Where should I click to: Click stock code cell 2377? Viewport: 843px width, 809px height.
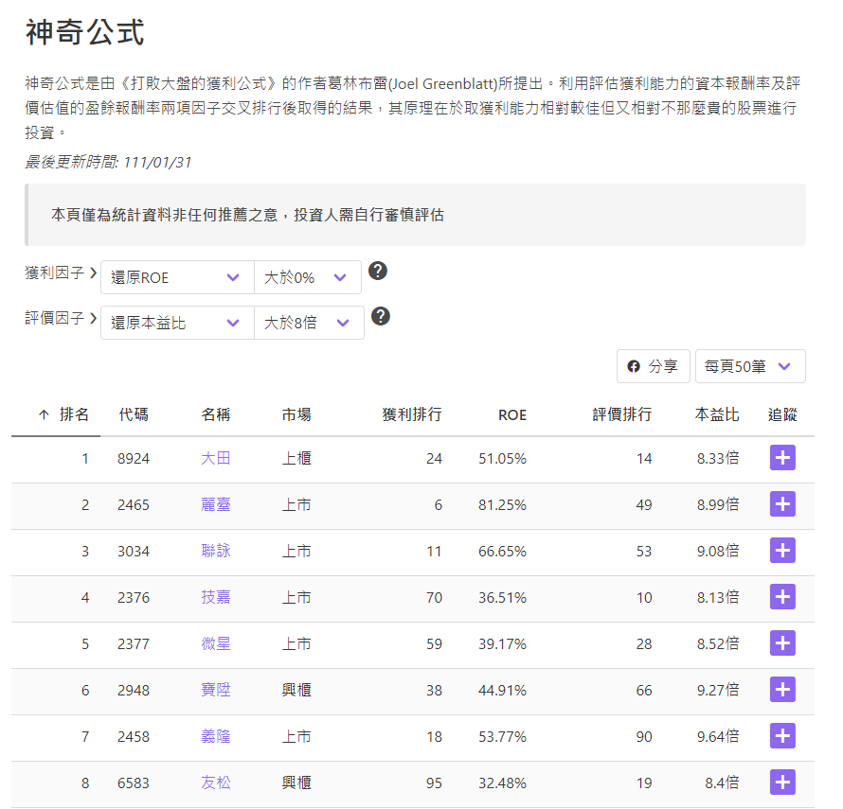point(134,644)
